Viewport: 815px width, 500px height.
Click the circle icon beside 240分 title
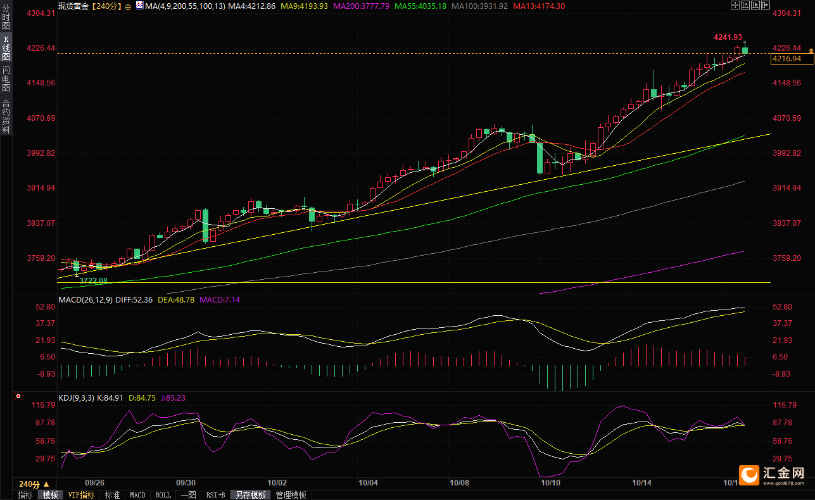[129, 6]
